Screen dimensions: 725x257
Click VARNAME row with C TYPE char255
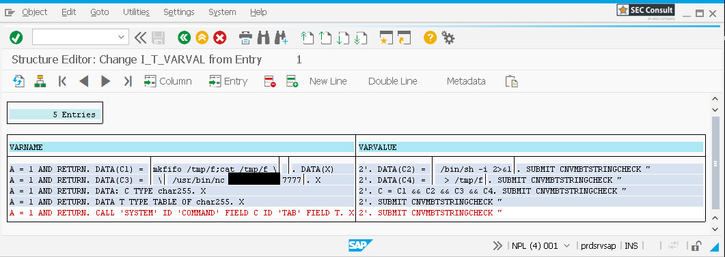pos(182,191)
